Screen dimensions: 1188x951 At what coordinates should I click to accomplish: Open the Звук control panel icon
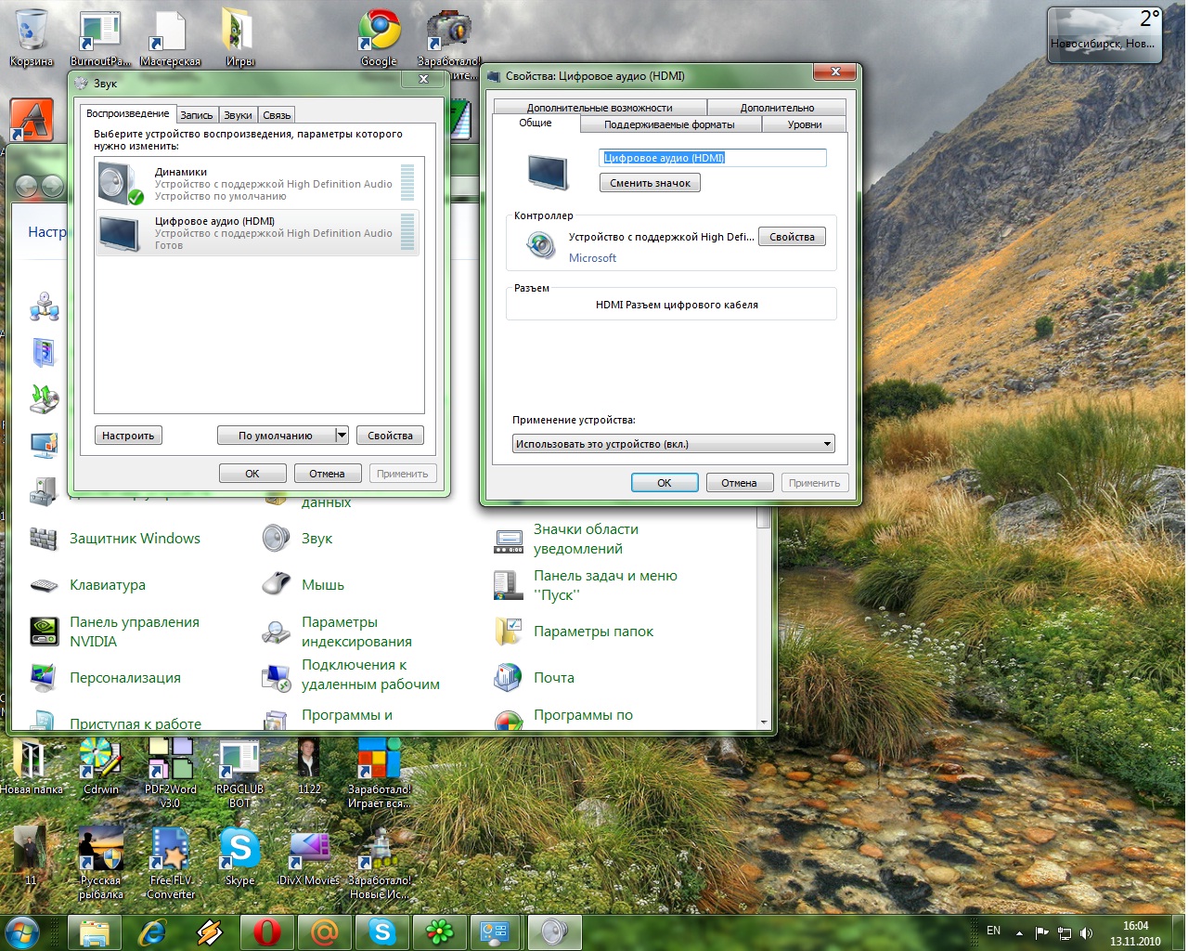click(276, 539)
